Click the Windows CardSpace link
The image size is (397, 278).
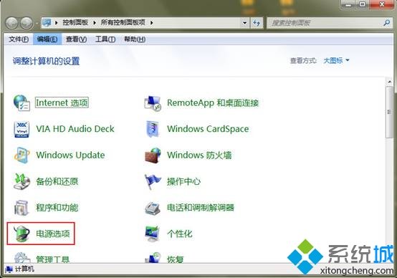208,129
